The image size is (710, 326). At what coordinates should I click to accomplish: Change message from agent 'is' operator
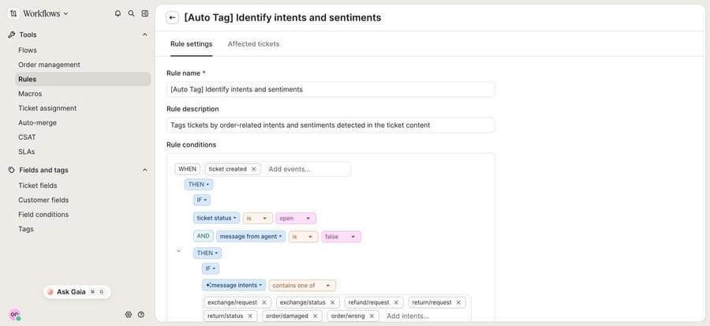coord(304,236)
